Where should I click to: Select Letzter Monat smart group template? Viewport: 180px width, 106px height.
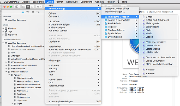(158, 45)
